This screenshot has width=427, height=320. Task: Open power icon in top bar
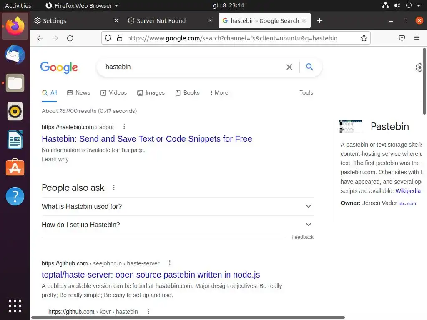[x=409, y=5]
